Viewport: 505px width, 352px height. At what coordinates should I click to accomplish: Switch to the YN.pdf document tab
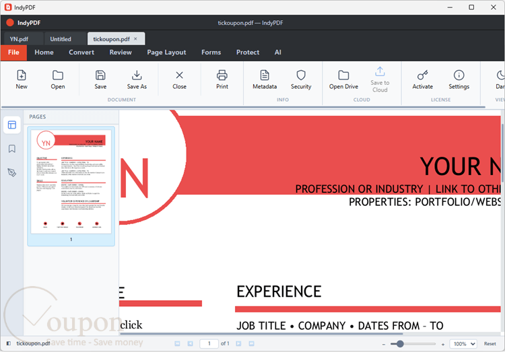click(22, 39)
